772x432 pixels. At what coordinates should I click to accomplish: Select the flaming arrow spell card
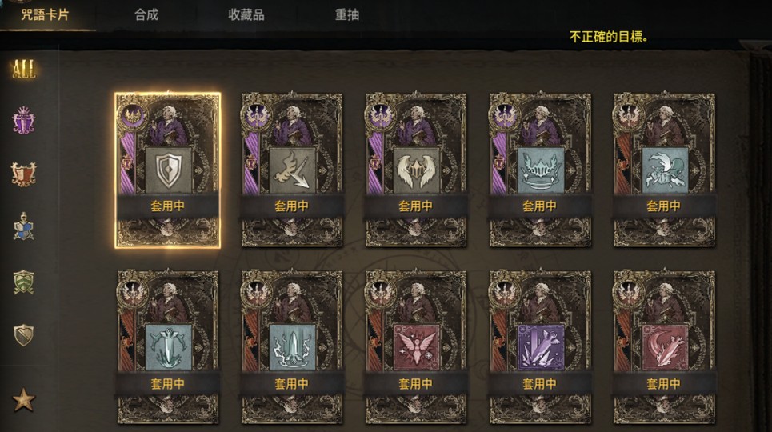291,170
